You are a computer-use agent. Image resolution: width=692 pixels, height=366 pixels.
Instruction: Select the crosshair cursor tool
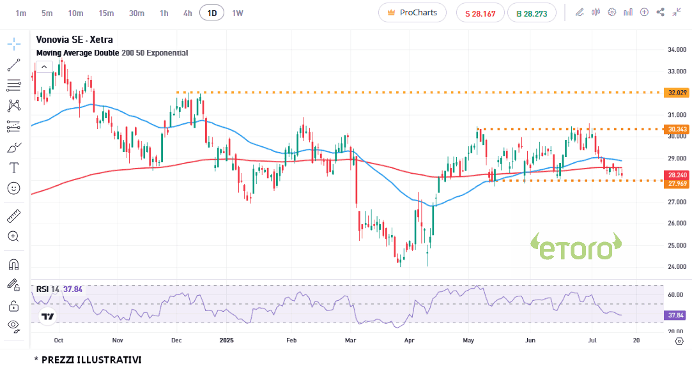tap(13, 45)
